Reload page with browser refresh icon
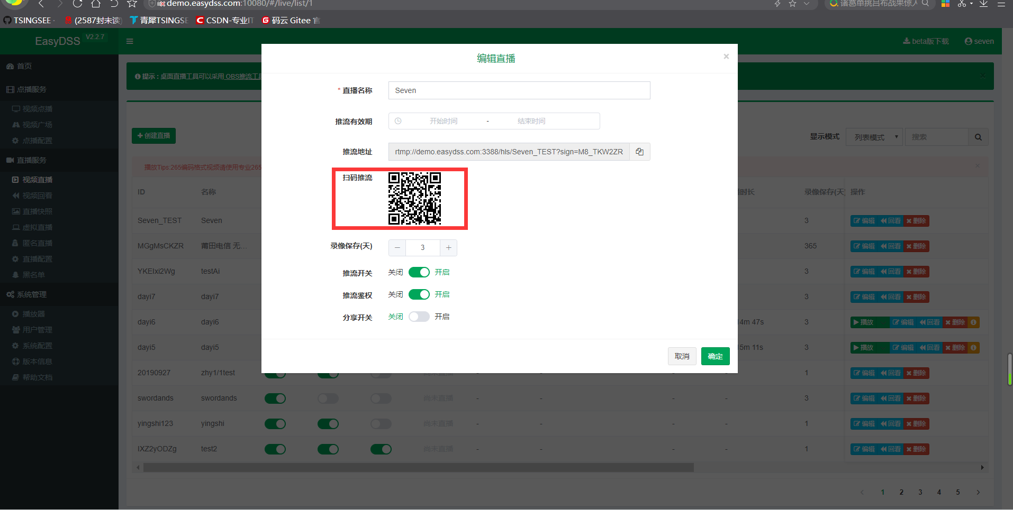This screenshot has width=1013, height=510. point(77,3)
